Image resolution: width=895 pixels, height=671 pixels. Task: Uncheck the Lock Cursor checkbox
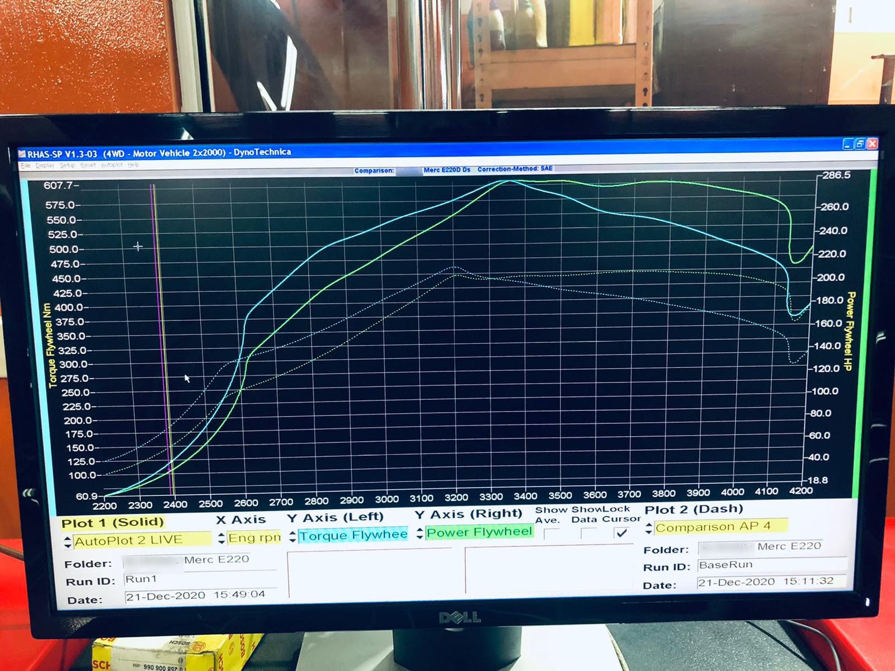point(621,533)
